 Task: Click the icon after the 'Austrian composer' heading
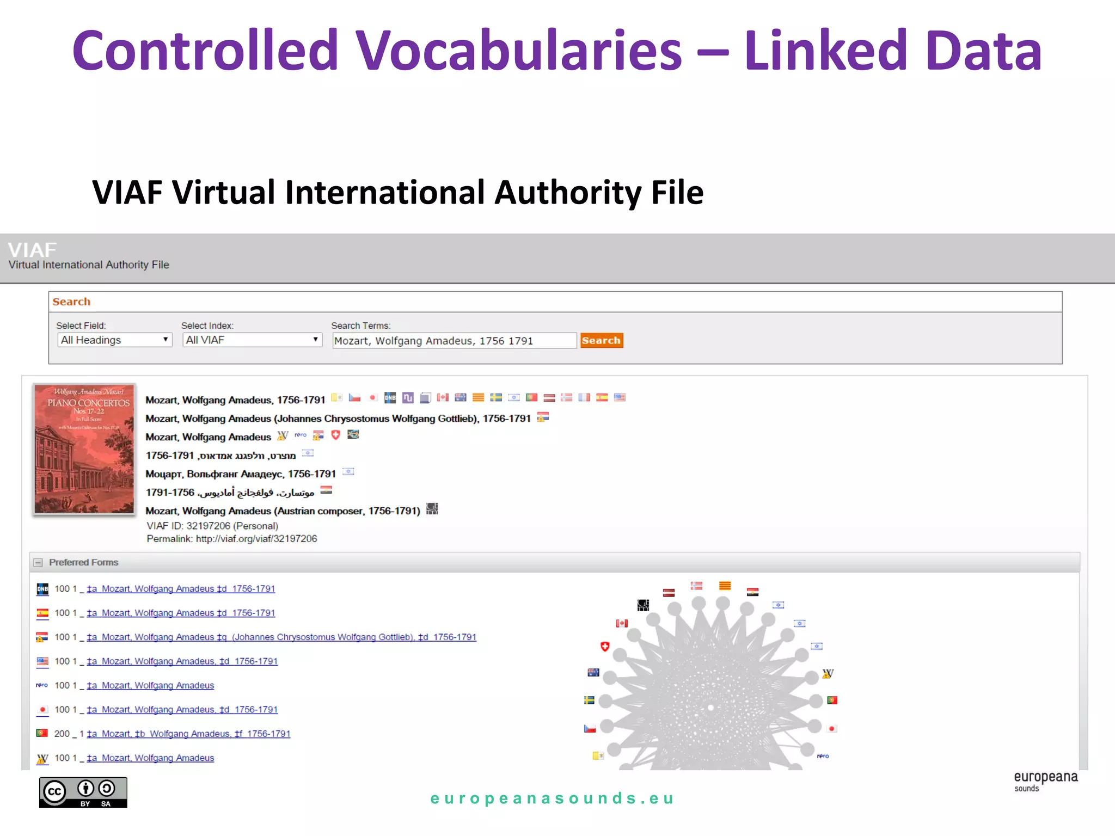pos(432,509)
